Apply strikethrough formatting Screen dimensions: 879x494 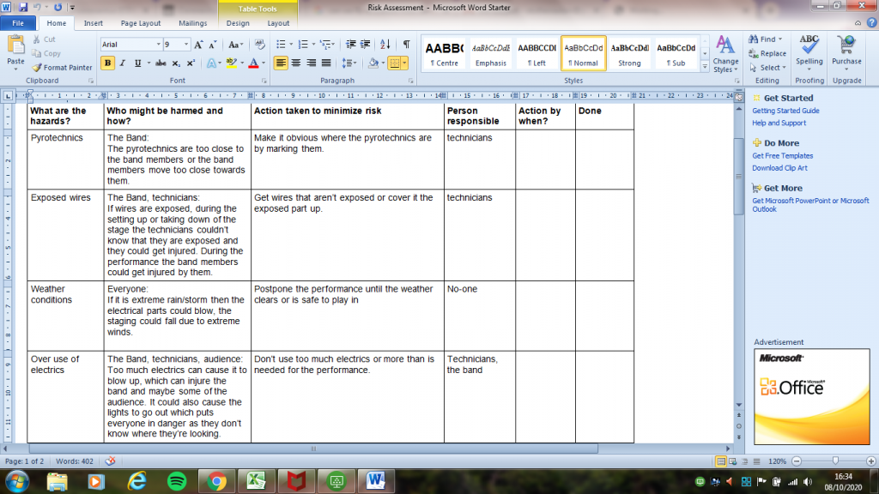tap(160, 63)
